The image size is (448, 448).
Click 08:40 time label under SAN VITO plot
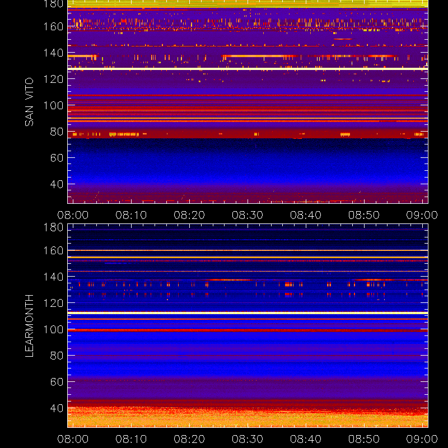306,215
